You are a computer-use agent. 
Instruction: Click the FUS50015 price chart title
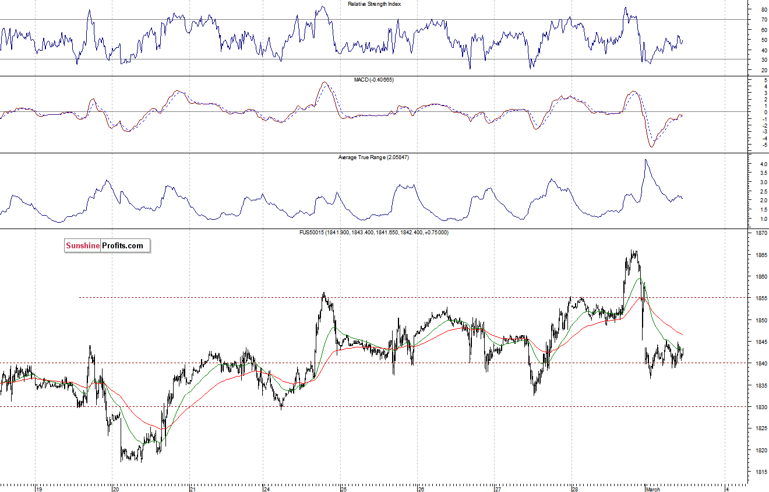(x=373, y=232)
